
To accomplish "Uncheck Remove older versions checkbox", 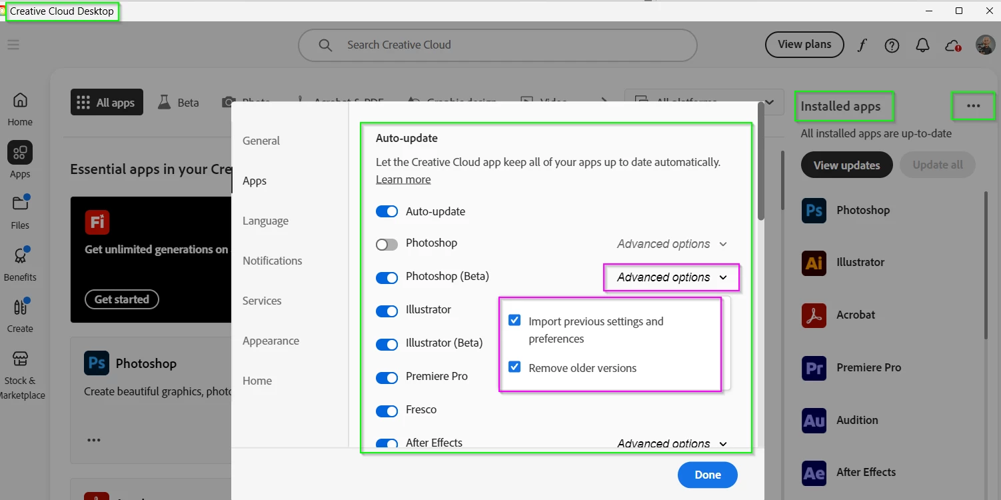I will point(514,367).
